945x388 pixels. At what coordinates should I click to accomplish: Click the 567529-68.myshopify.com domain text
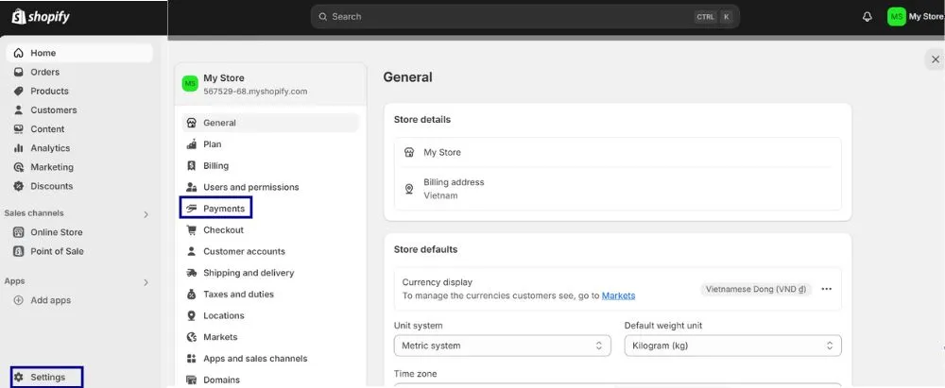click(x=255, y=92)
